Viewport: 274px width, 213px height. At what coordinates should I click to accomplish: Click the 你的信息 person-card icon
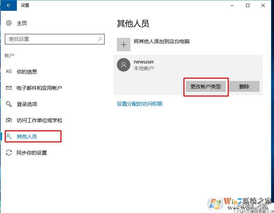pos(9,72)
